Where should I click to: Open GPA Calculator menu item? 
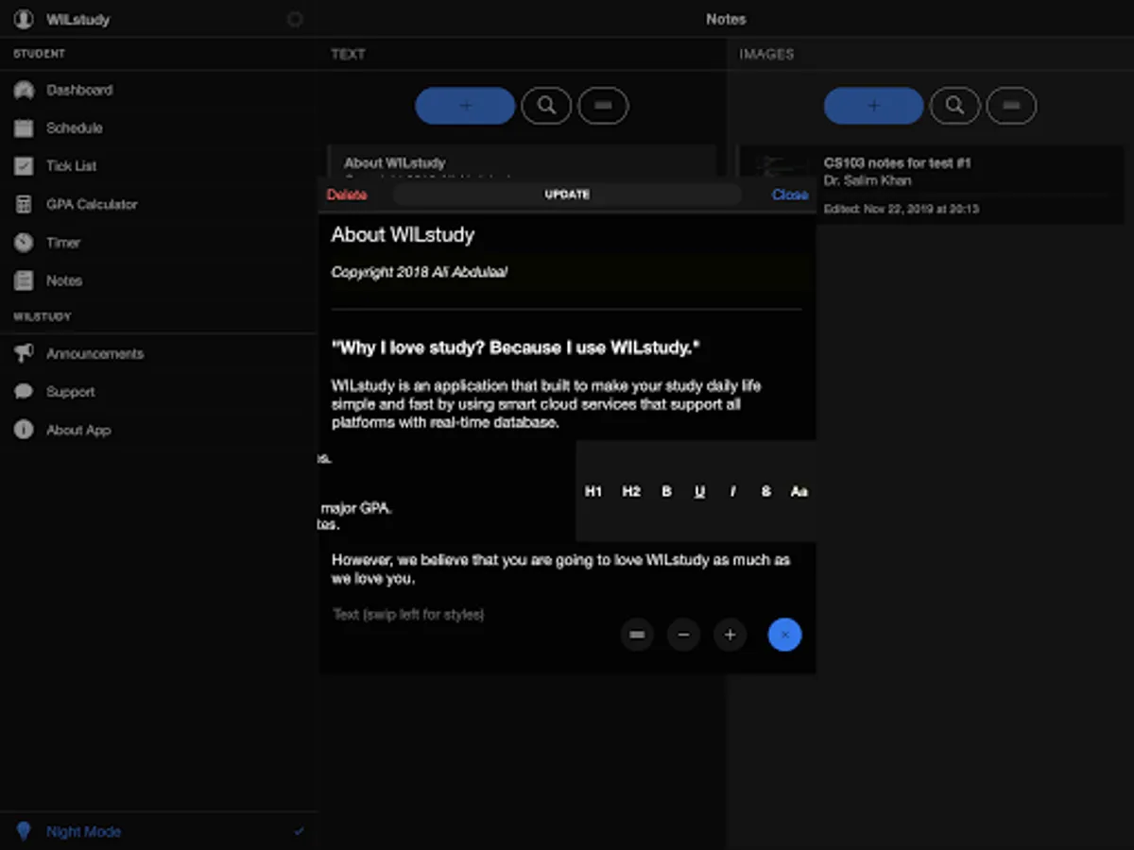pyautogui.click(x=159, y=205)
